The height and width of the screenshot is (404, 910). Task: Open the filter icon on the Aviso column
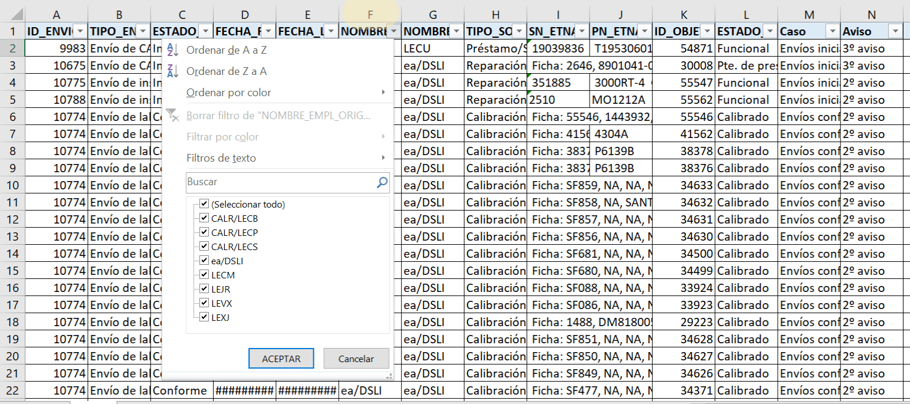tap(896, 31)
